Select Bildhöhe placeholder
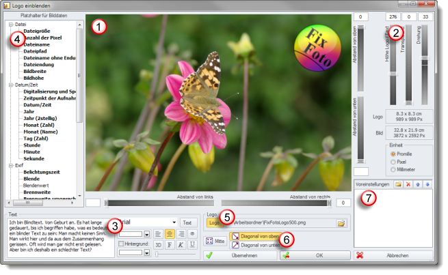The image size is (448, 275). tap(34, 78)
